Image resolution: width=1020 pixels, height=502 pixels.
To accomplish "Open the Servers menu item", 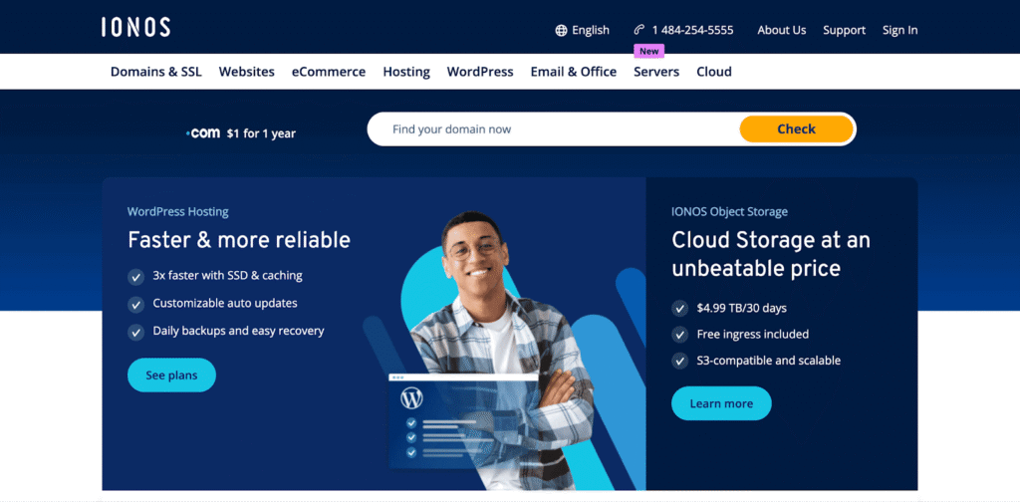I will tap(655, 72).
